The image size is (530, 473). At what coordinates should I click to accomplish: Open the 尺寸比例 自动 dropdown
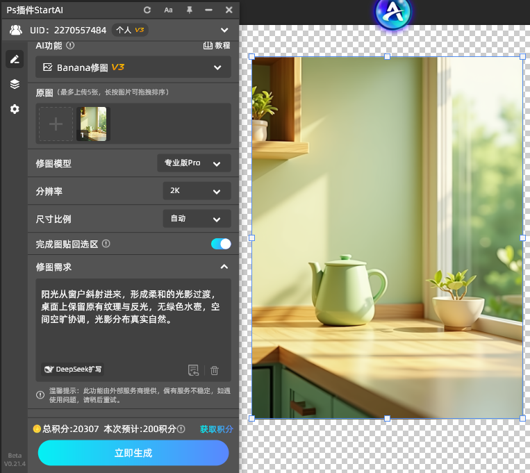(x=197, y=218)
